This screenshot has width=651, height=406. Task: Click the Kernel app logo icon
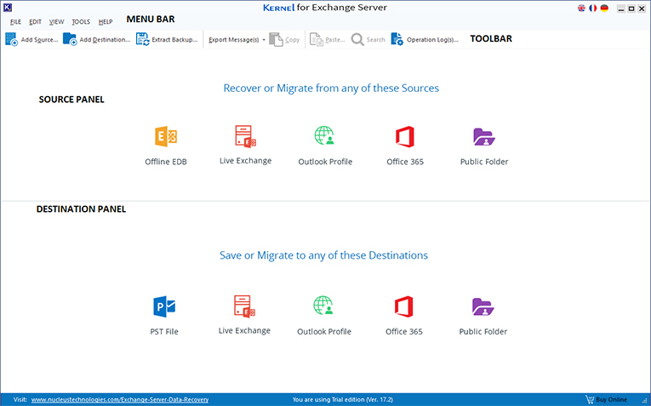coord(8,8)
